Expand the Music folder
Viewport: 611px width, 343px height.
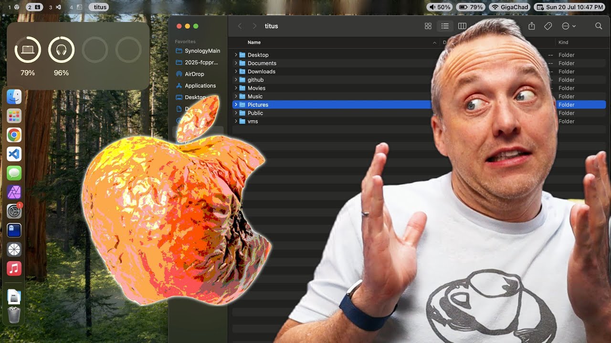pyautogui.click(x=236, y=96)
